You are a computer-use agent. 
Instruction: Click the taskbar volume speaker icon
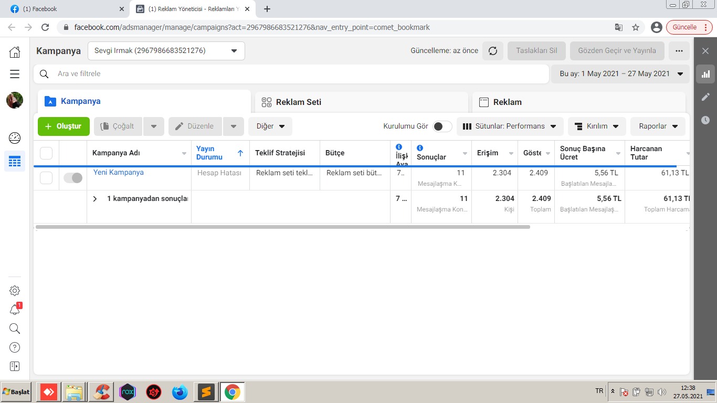coord(661,392)
